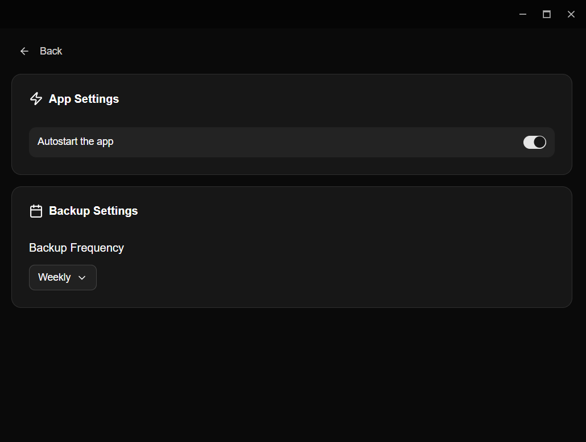Disable the Autostart the app toggle
Image resolution: width=586 pixels, height=442 pixels.
click(534, 142)
